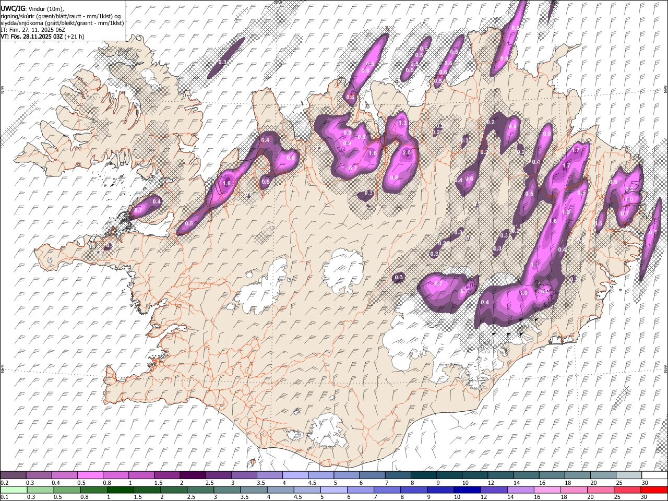The image size is (668, 501).
Task: Click the 1.3 precipitation value on the map
Action: pyautogui.click(x=402, y=123)
